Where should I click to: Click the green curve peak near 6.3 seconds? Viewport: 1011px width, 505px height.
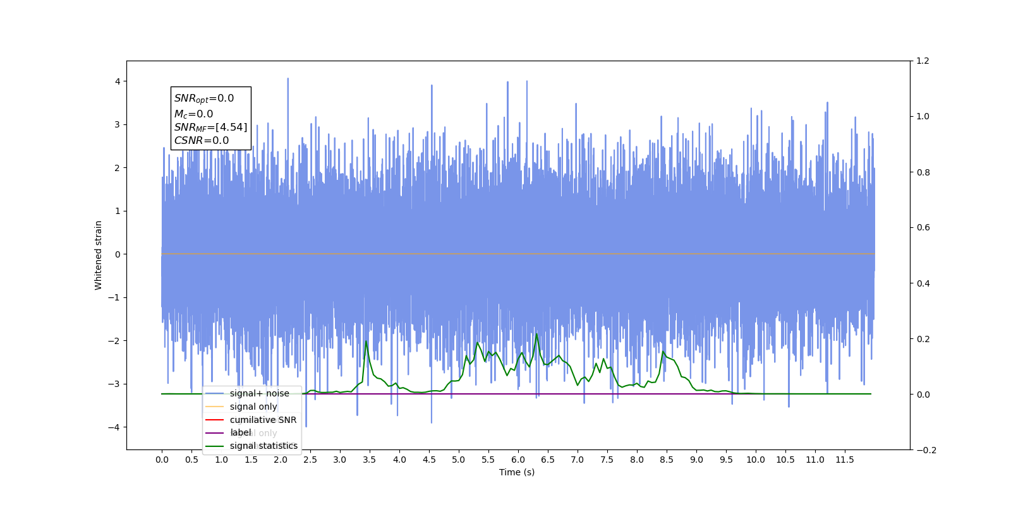coord(537,334)
